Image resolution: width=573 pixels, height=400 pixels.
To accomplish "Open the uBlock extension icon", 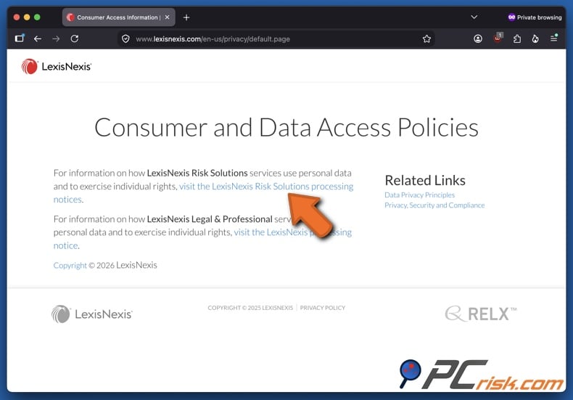I will point(498,38).
